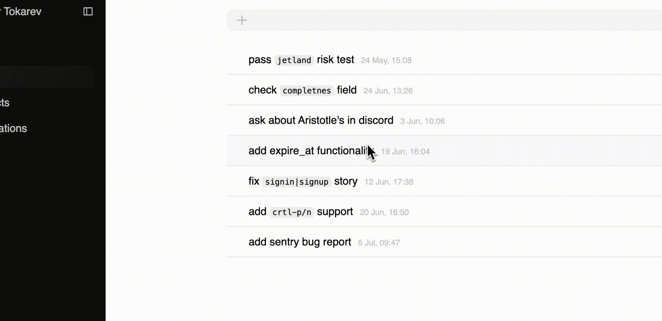This screenshot has height=321, width=662.
Task: Open the sidebar item ending in 'cts'
Action: click(5, 103)
